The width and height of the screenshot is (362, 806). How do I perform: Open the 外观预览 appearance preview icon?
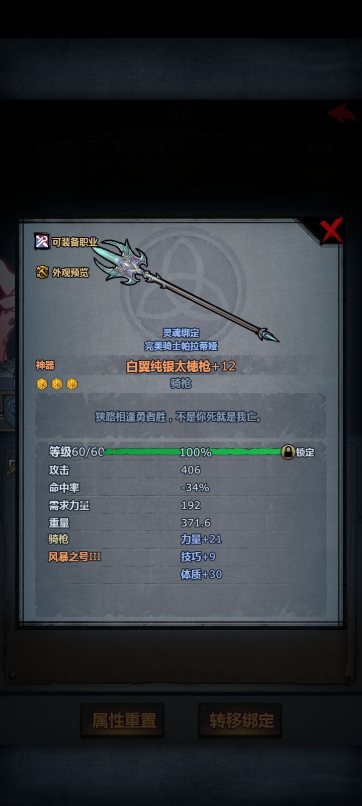pyautogui.click(x=42, y=272)
